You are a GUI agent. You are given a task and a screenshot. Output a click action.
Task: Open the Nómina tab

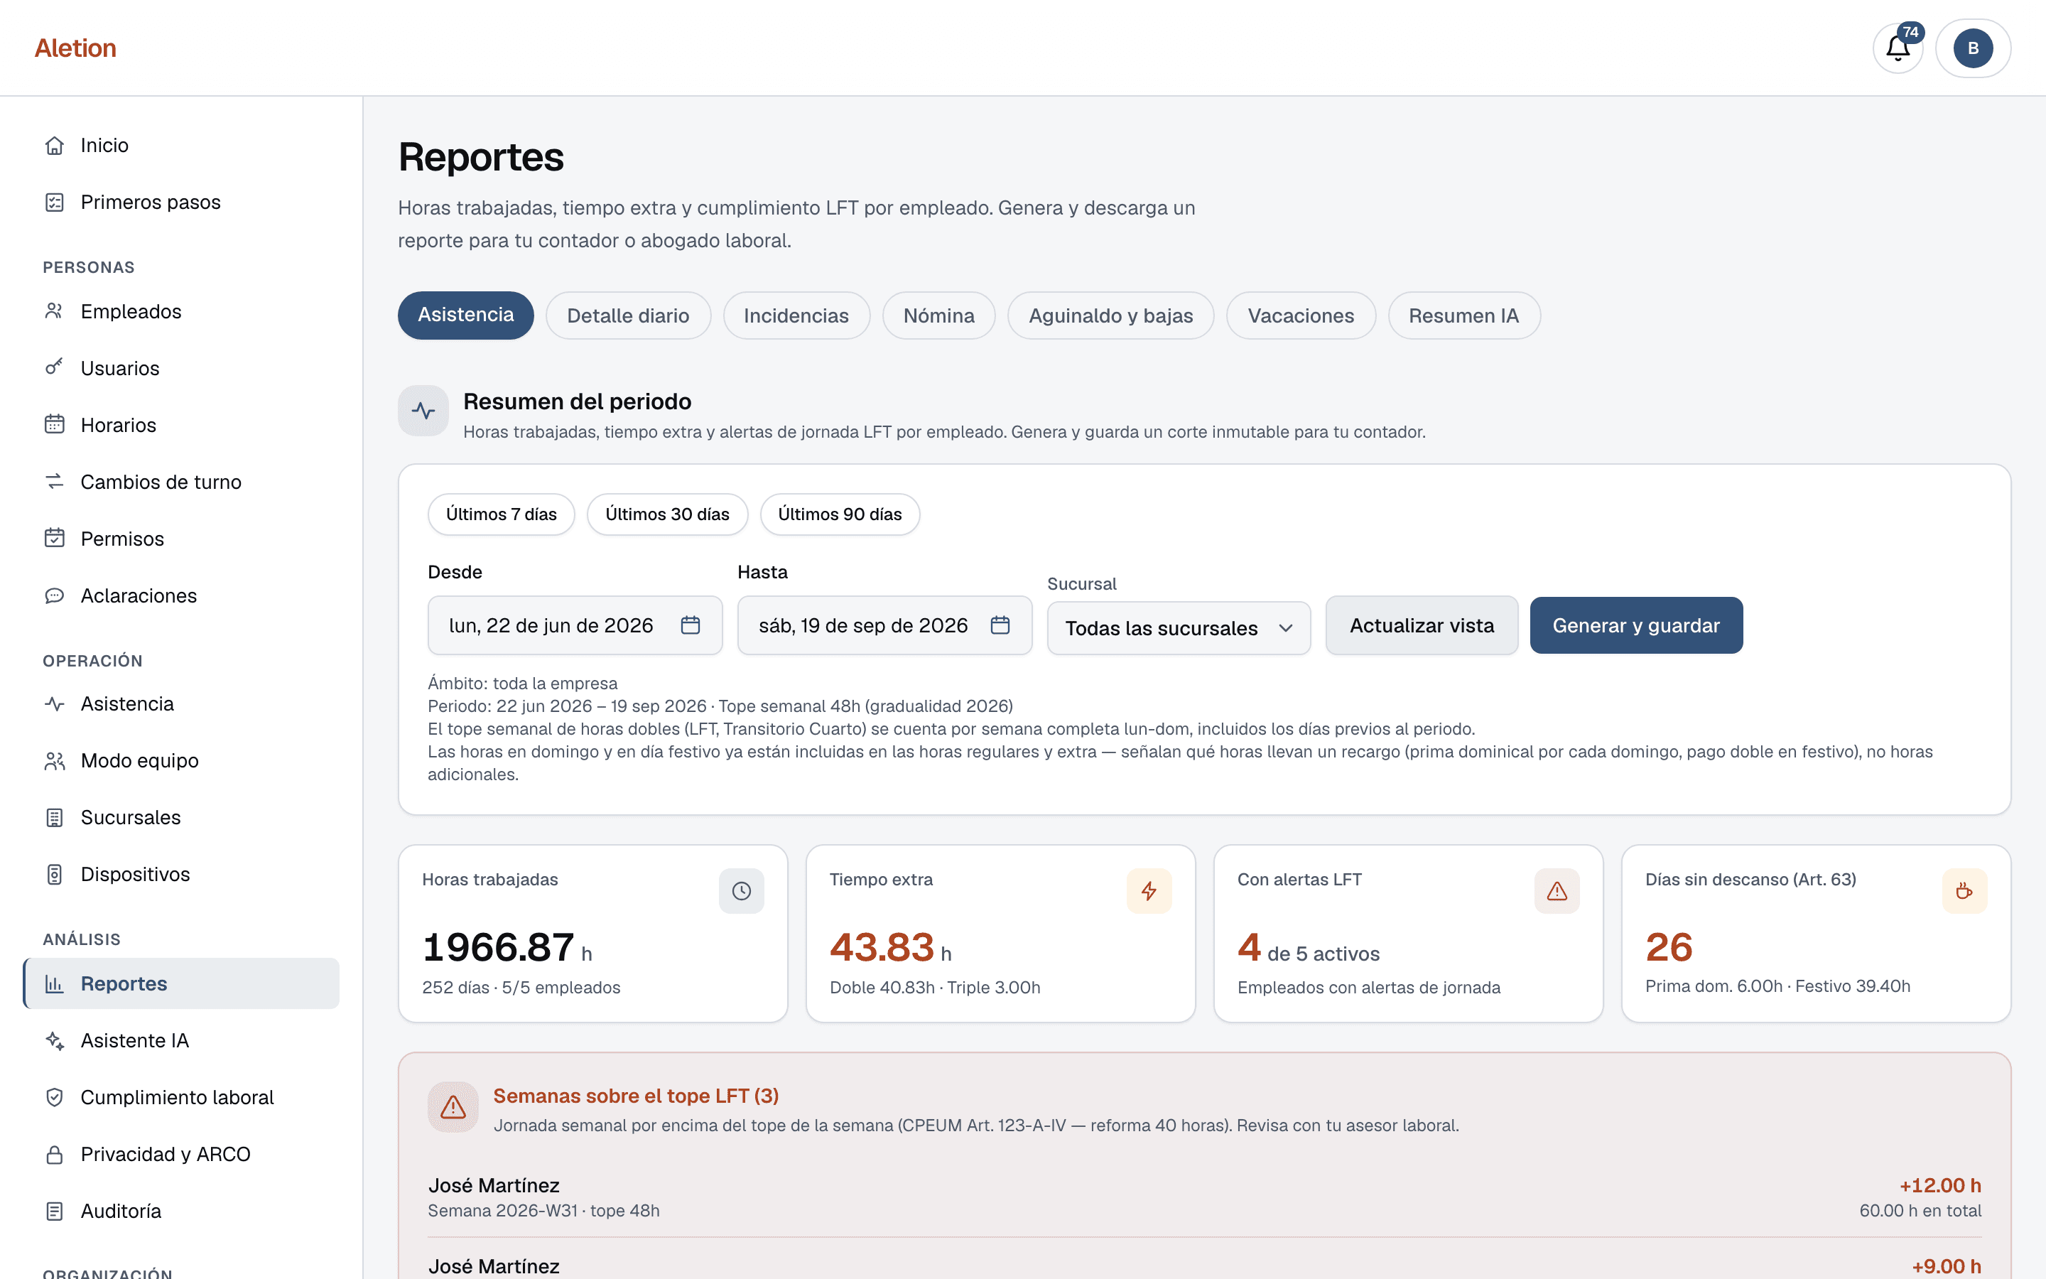[x=938, y=315]
